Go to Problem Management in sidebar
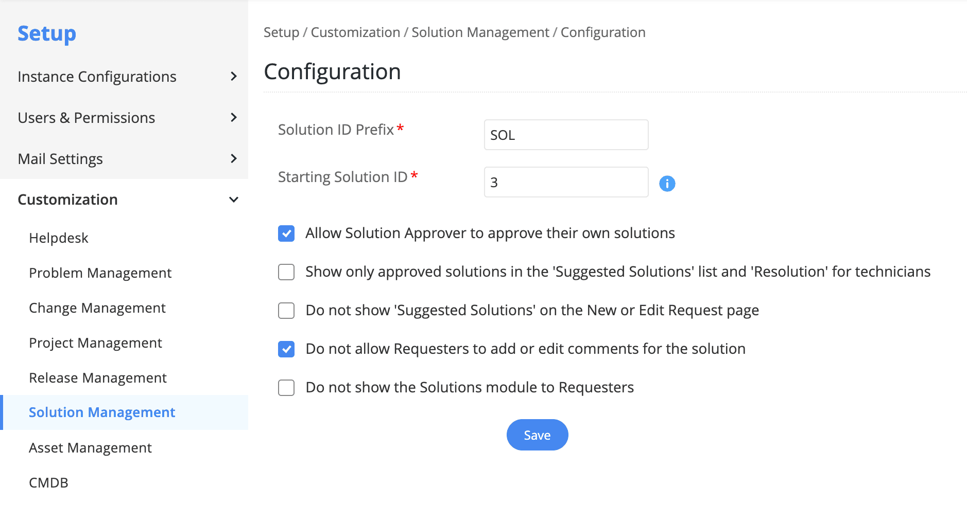This screenshot has height=505, width=967. coord(100,273)
